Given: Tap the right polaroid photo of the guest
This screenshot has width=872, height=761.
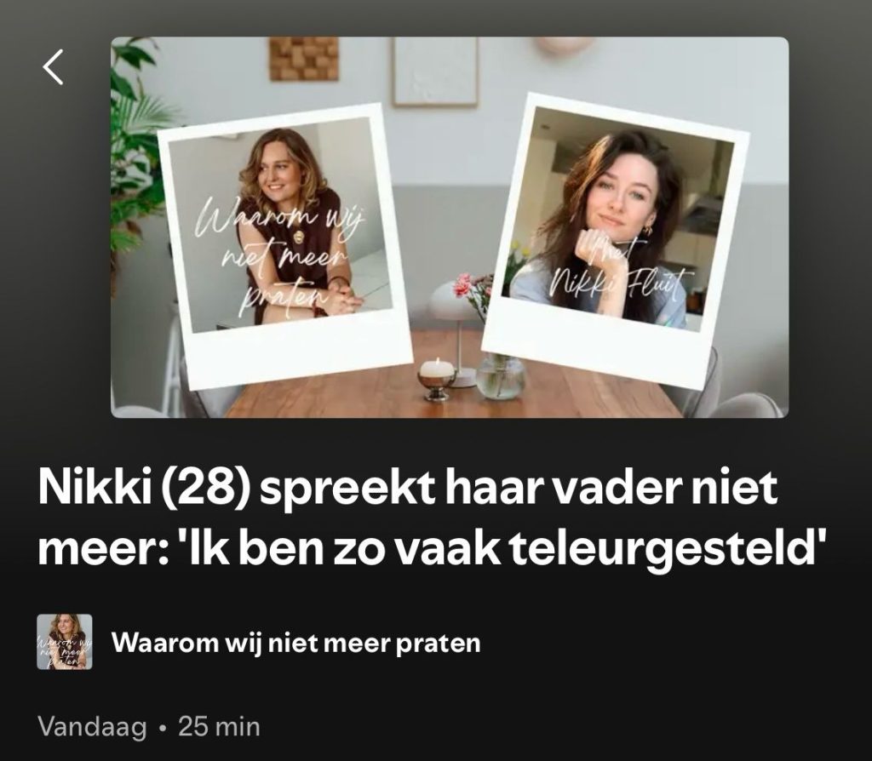Looking at the screenshot, I should [x=615, y=242].
